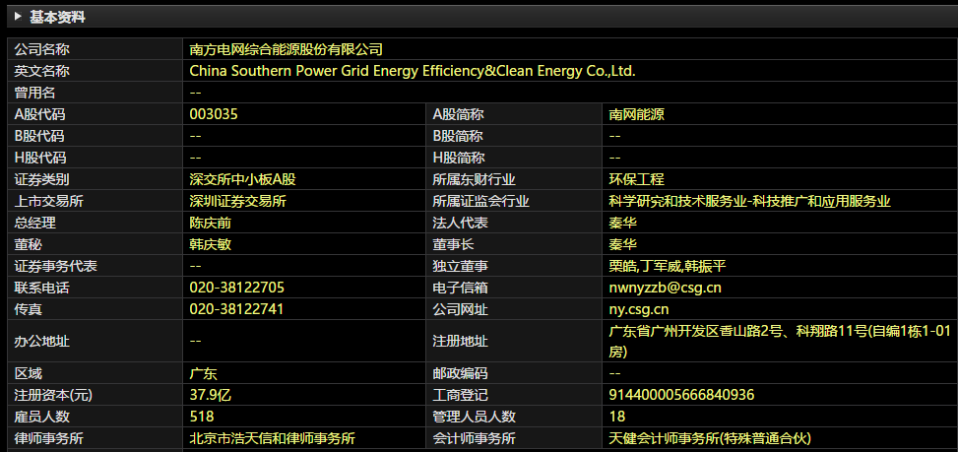Image resolution: width=958 pixels, height=452 pixels.
Task: Click 所属东财行业 value 环保工程
Action: (636, 179)
